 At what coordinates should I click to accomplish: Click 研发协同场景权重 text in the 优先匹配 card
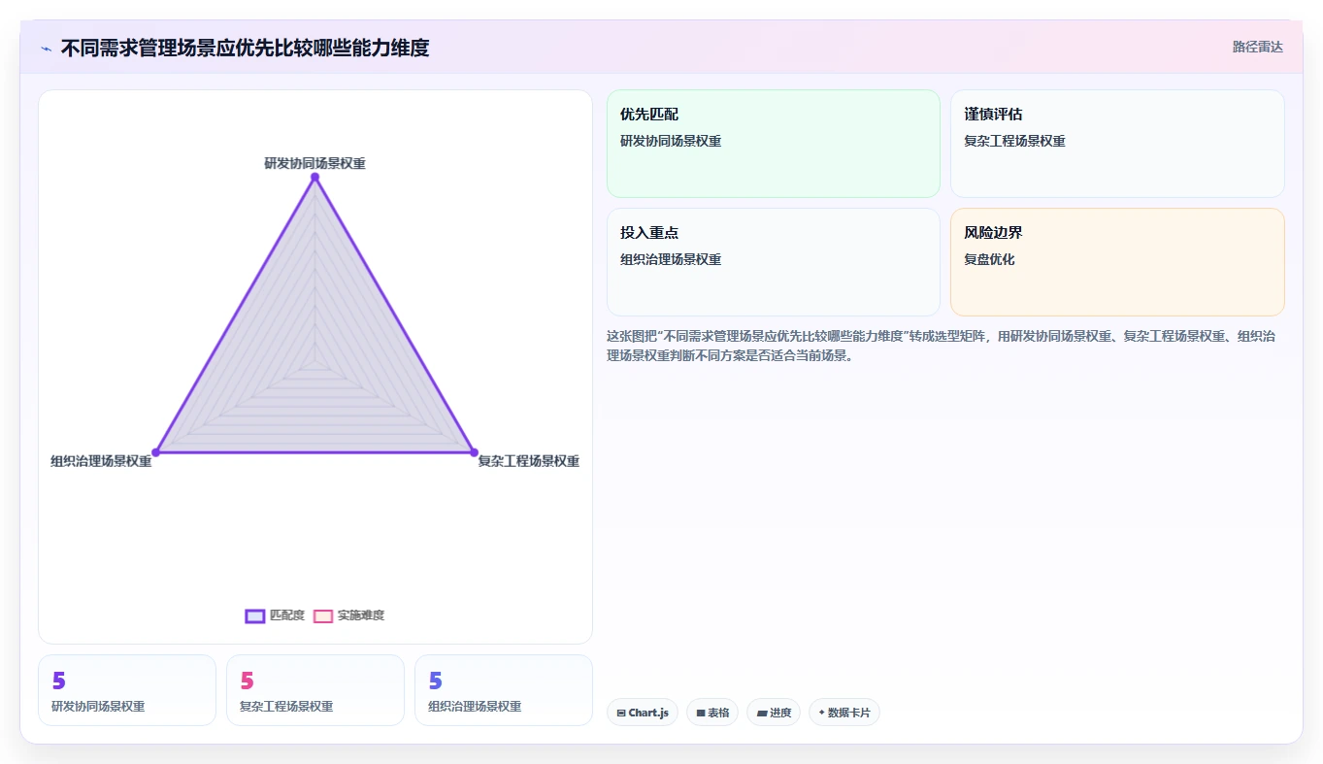[671, 141]
